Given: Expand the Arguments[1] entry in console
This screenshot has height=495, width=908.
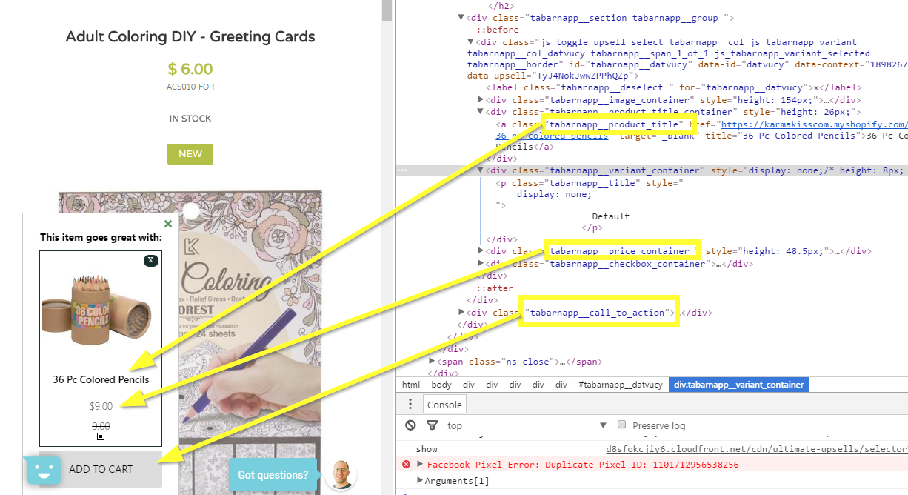Looking at the screenshot, I should coord(421,479).
